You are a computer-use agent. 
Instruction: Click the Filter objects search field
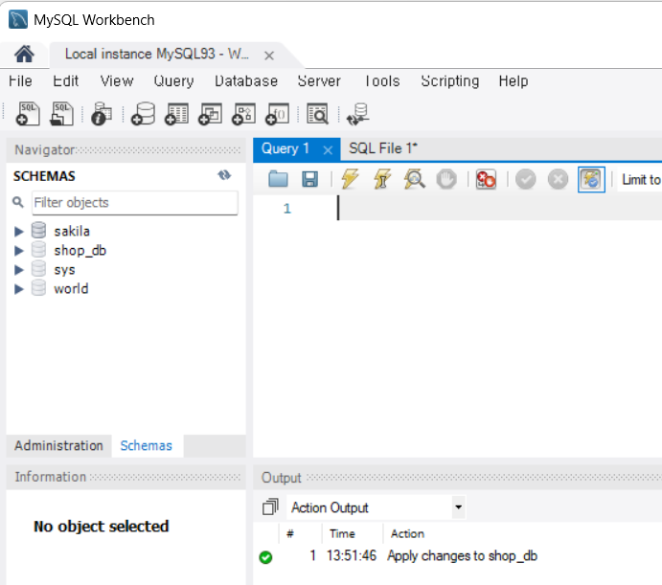coord(135,203)
